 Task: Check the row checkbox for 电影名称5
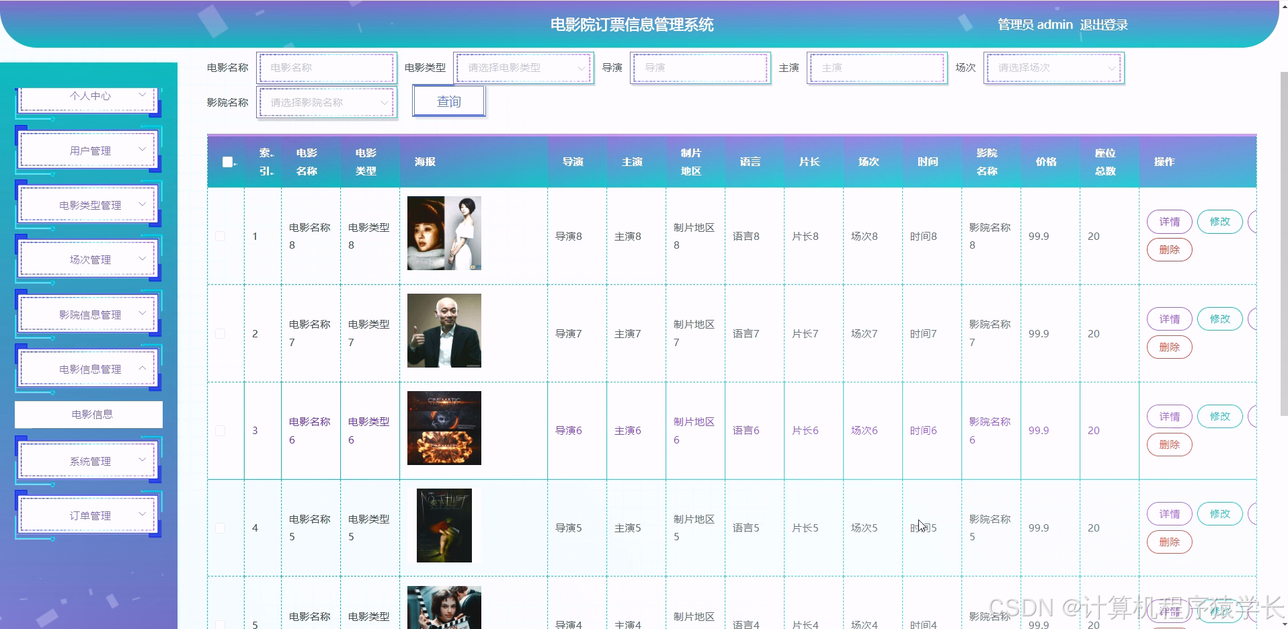click(220, 528)
